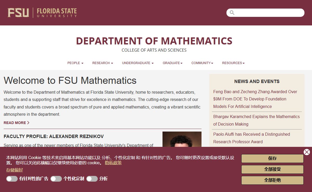312x192 pixels.
Task: Click the magnifier icon in search box
Action: [232, 13]
